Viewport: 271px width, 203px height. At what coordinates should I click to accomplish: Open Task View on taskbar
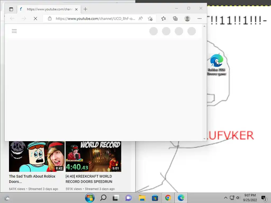coord(116,198)
